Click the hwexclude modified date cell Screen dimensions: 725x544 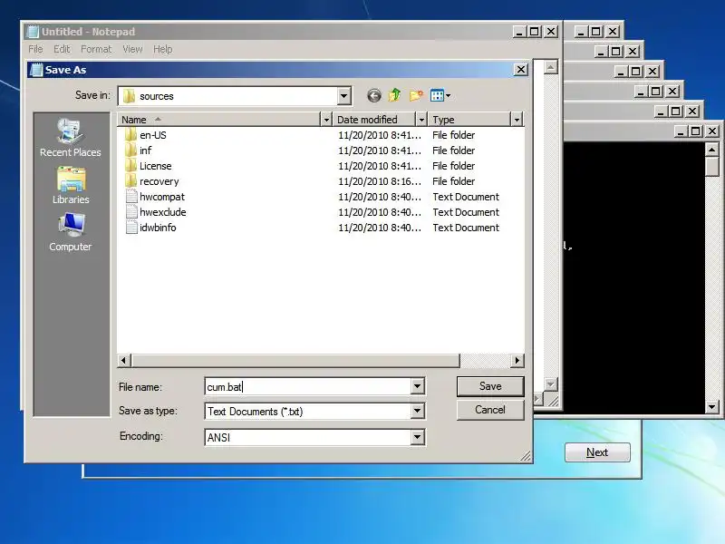click(380, 212)
